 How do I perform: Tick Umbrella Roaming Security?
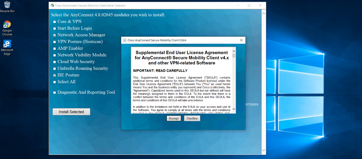pos(55,69)
